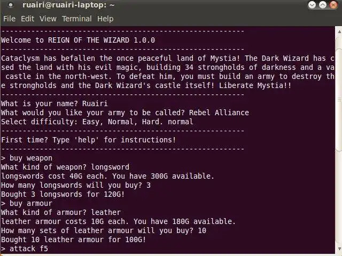Click the 'REIGN OF THE WIZARD 1.0.0' welcome line
This screenshot has height=256, width=342.
[78, 40]
